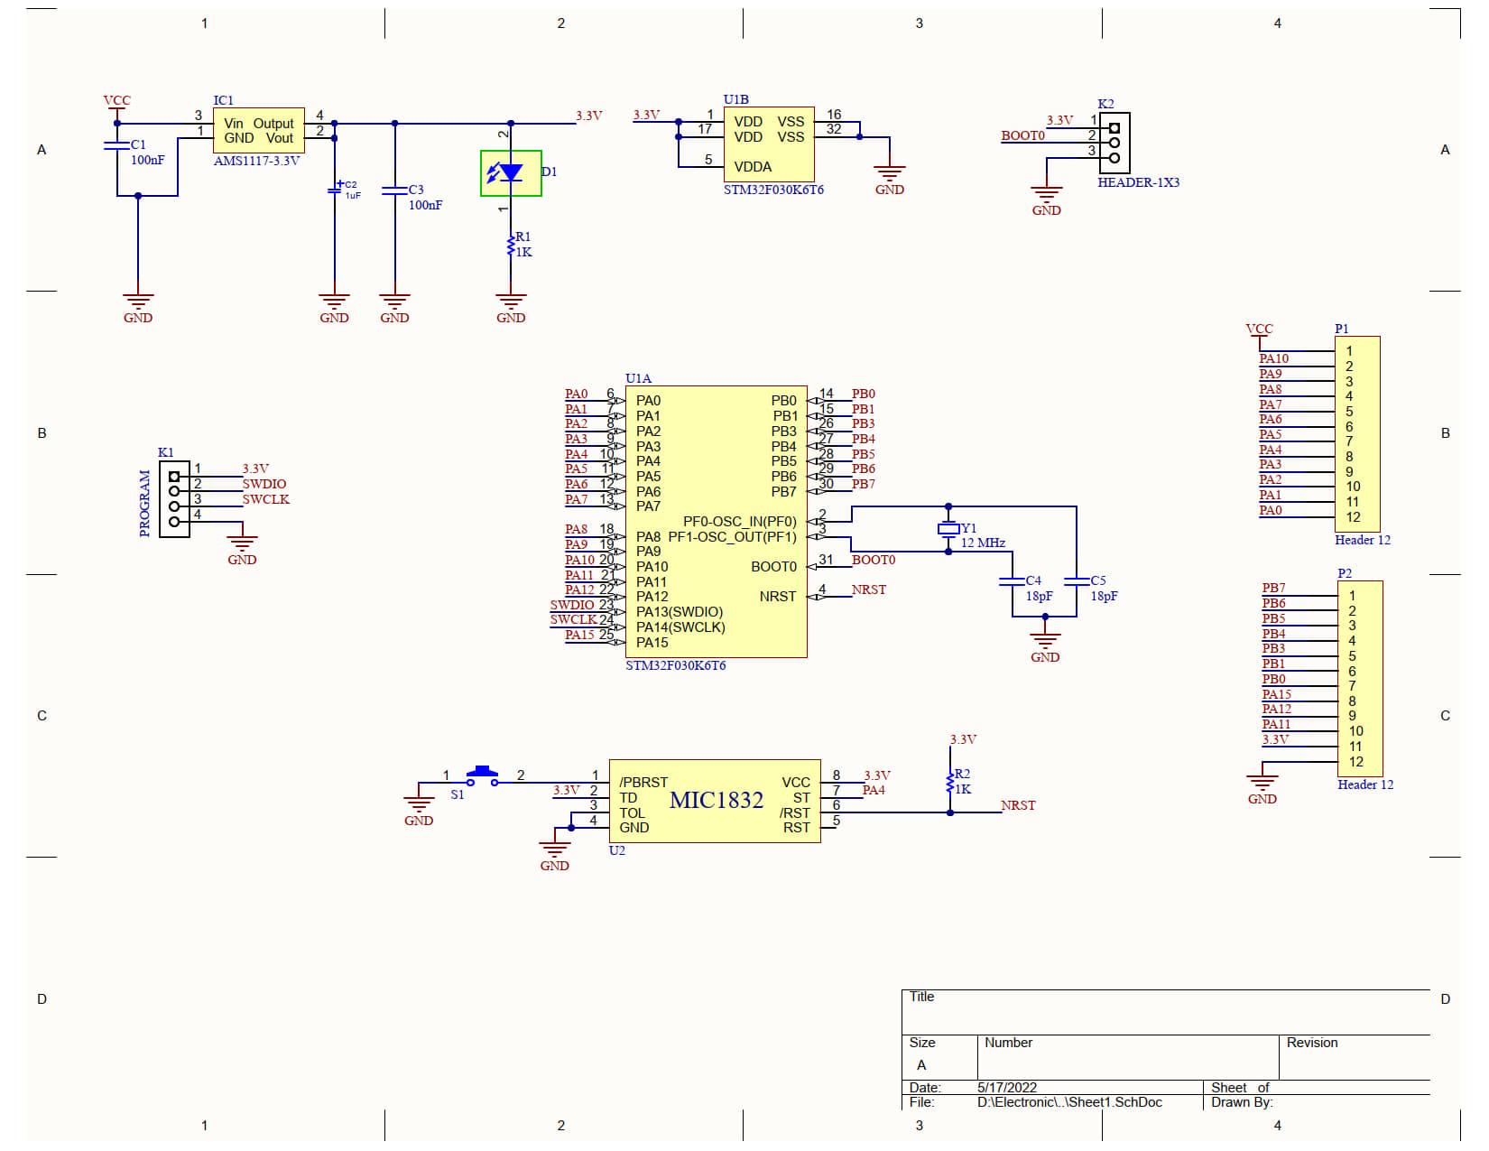Viewport: 1489px width, 1151px height.
Task: Click polarized capacitor C2 1uF symbol
Action: [334, 190]
